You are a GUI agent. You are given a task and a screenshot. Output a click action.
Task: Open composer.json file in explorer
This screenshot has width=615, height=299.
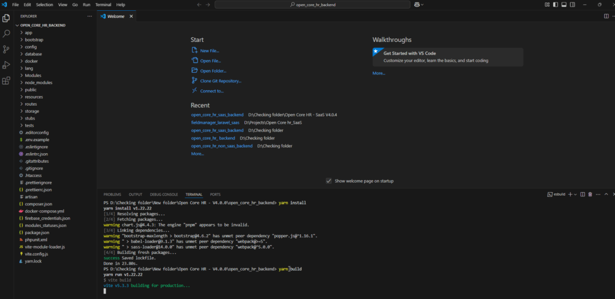tap(38, 204)
